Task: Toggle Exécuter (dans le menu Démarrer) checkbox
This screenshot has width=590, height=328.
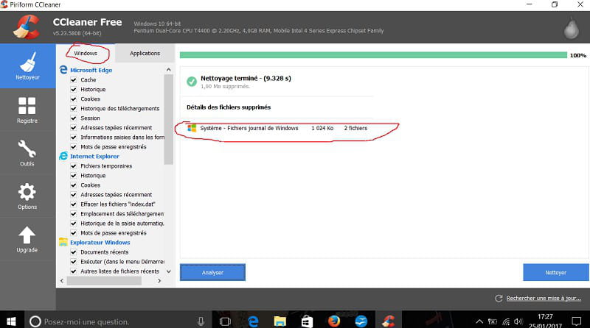Action: [x=74, y=262]
